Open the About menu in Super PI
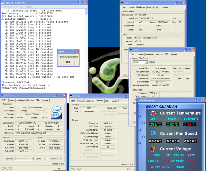This screenshot has height=171, width=206. coord(19,6)
